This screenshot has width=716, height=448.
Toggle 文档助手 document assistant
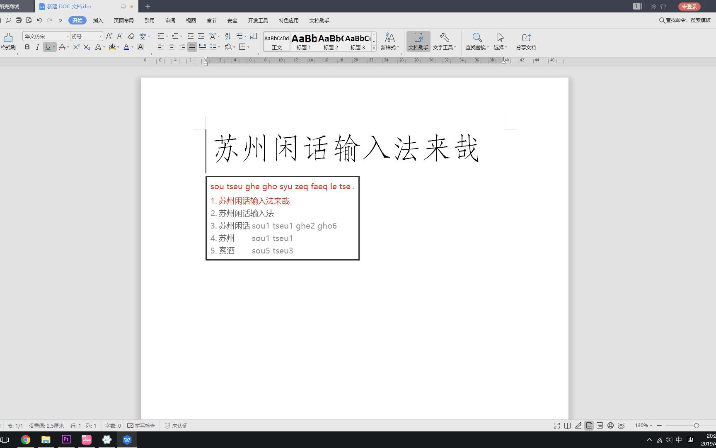pyautogui.click(x=418, y=41)
